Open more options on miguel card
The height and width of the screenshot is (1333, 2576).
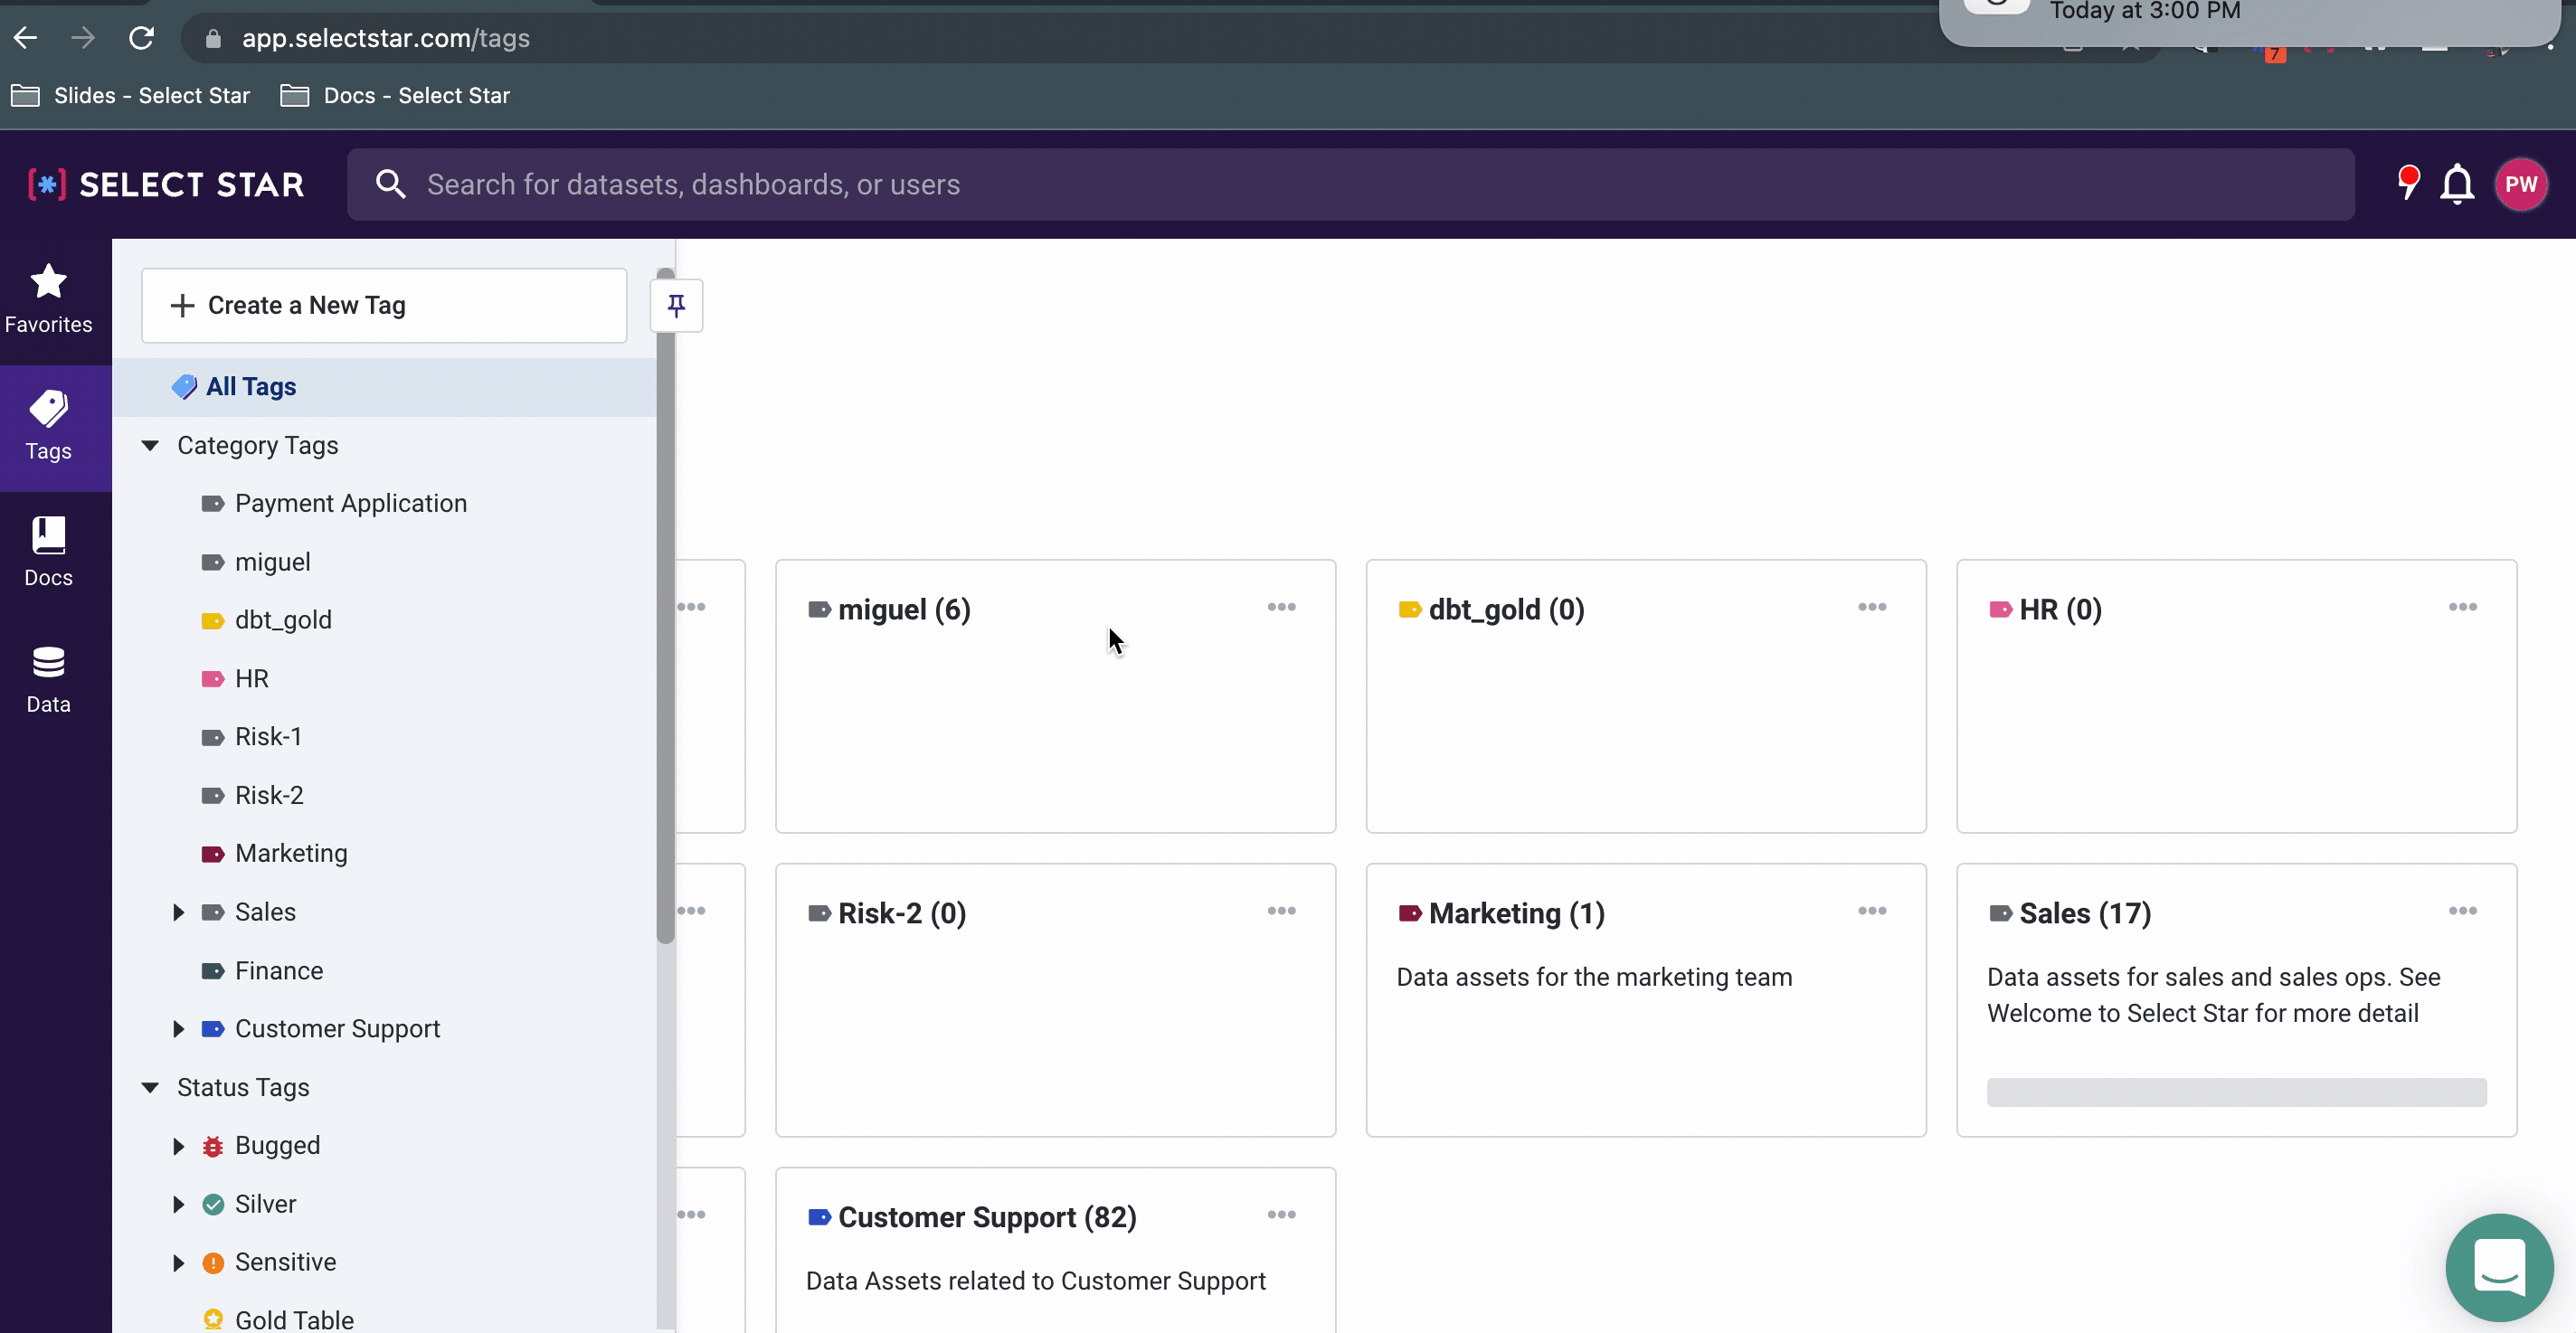click(x=1281, y=607)
